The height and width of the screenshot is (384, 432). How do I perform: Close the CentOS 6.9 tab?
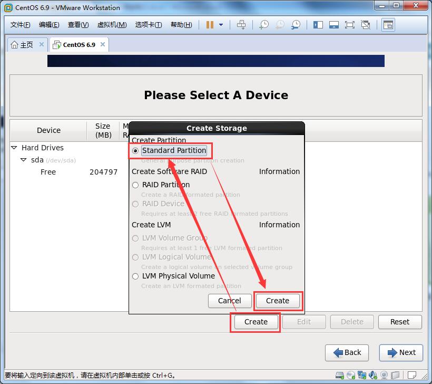(x=103, y=44)
